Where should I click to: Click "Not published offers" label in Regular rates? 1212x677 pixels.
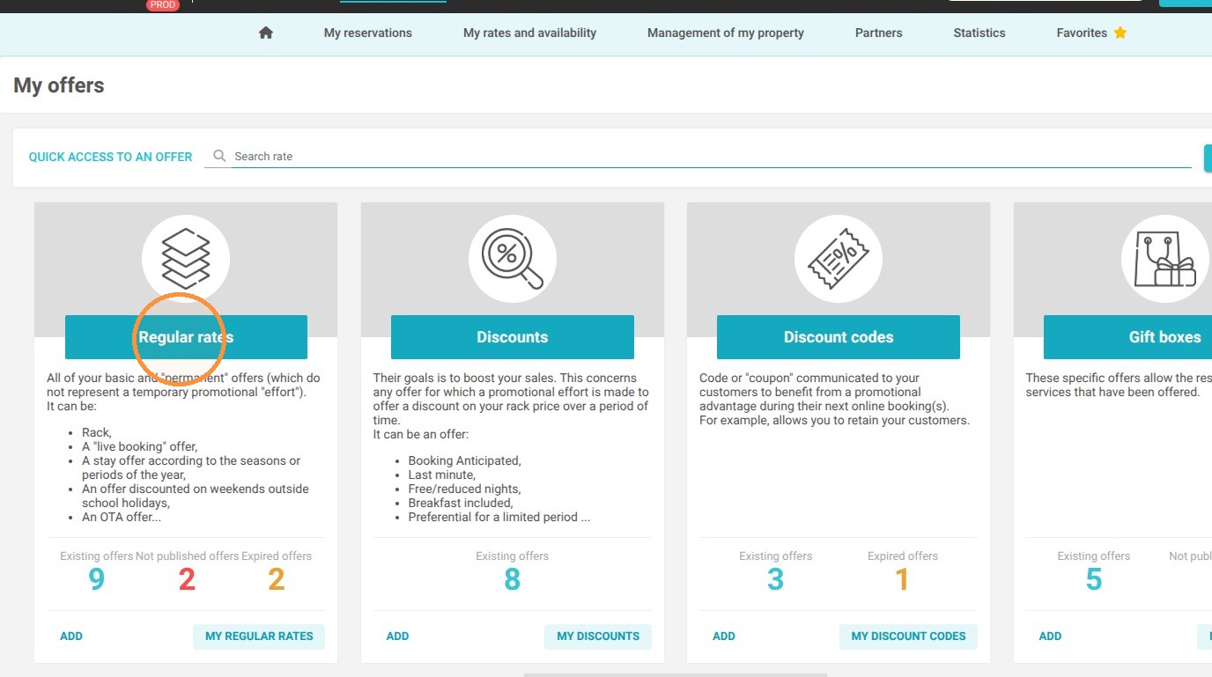click(x=188, y=556)
